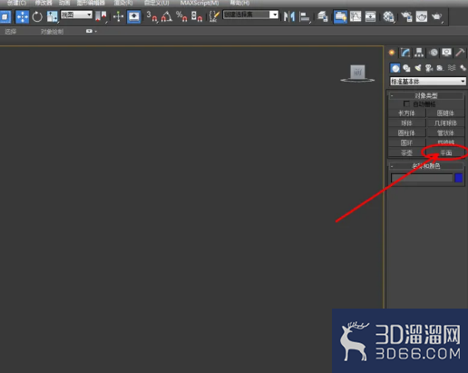Click the Render Production teapot icon
The height and width of the screenshot is (373, 468).
[437, 16]
